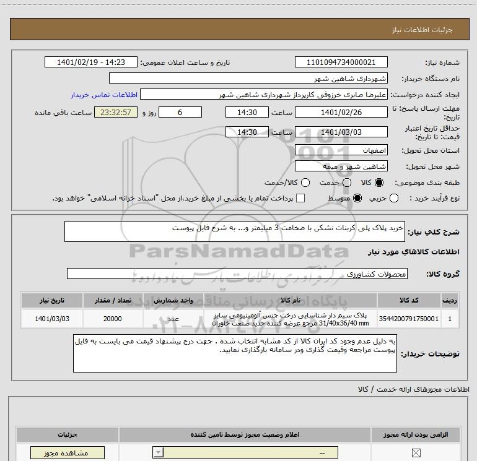The image size is (477, 461).
Task: Tick the اسناد خزانه اسلامی payment checkbox
Action: click(300, 198)
